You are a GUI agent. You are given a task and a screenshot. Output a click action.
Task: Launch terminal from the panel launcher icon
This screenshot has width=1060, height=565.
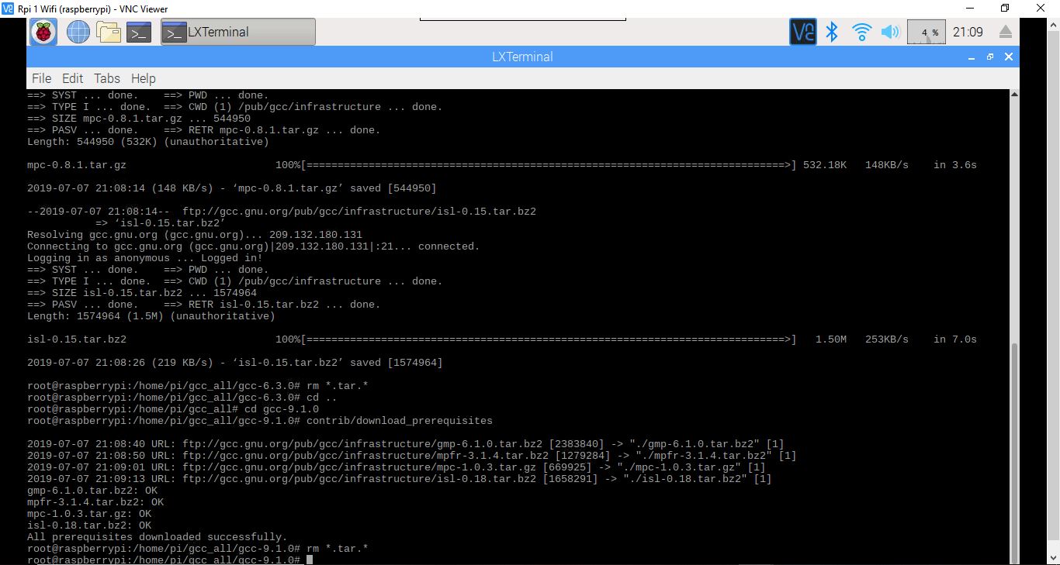[x=139, y=32]
